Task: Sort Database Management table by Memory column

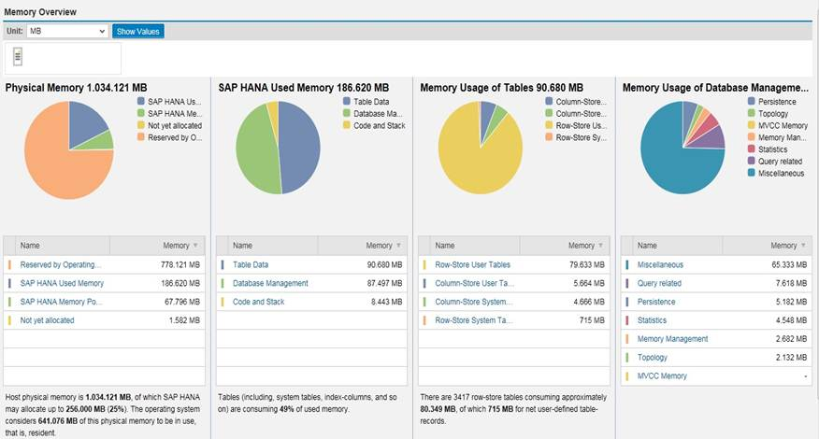Action: (x=767, y=246)
